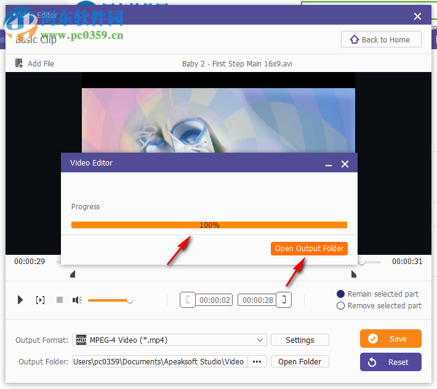Click the 00:00:29 current time text
Screen dimensions: 437x389
[x=30, y=262]
